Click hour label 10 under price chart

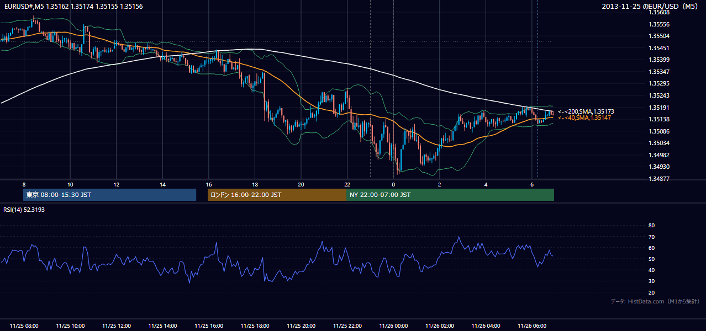[x=70, y=184]
